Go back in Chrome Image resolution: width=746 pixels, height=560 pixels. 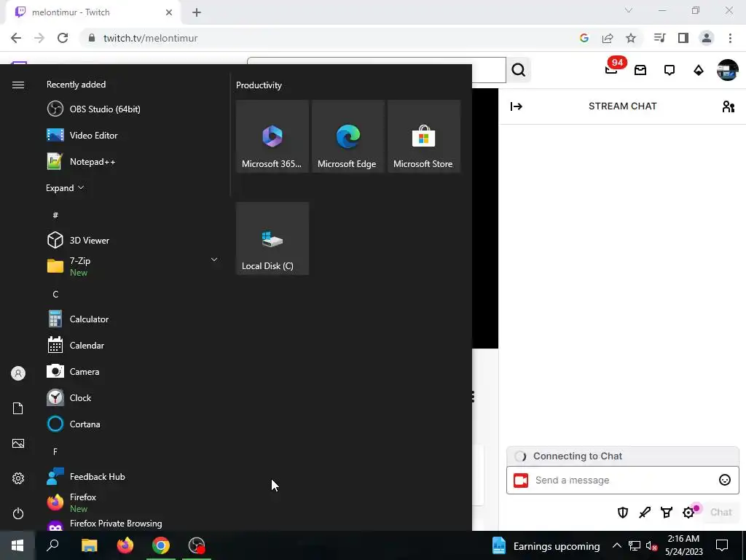point(16,38)
